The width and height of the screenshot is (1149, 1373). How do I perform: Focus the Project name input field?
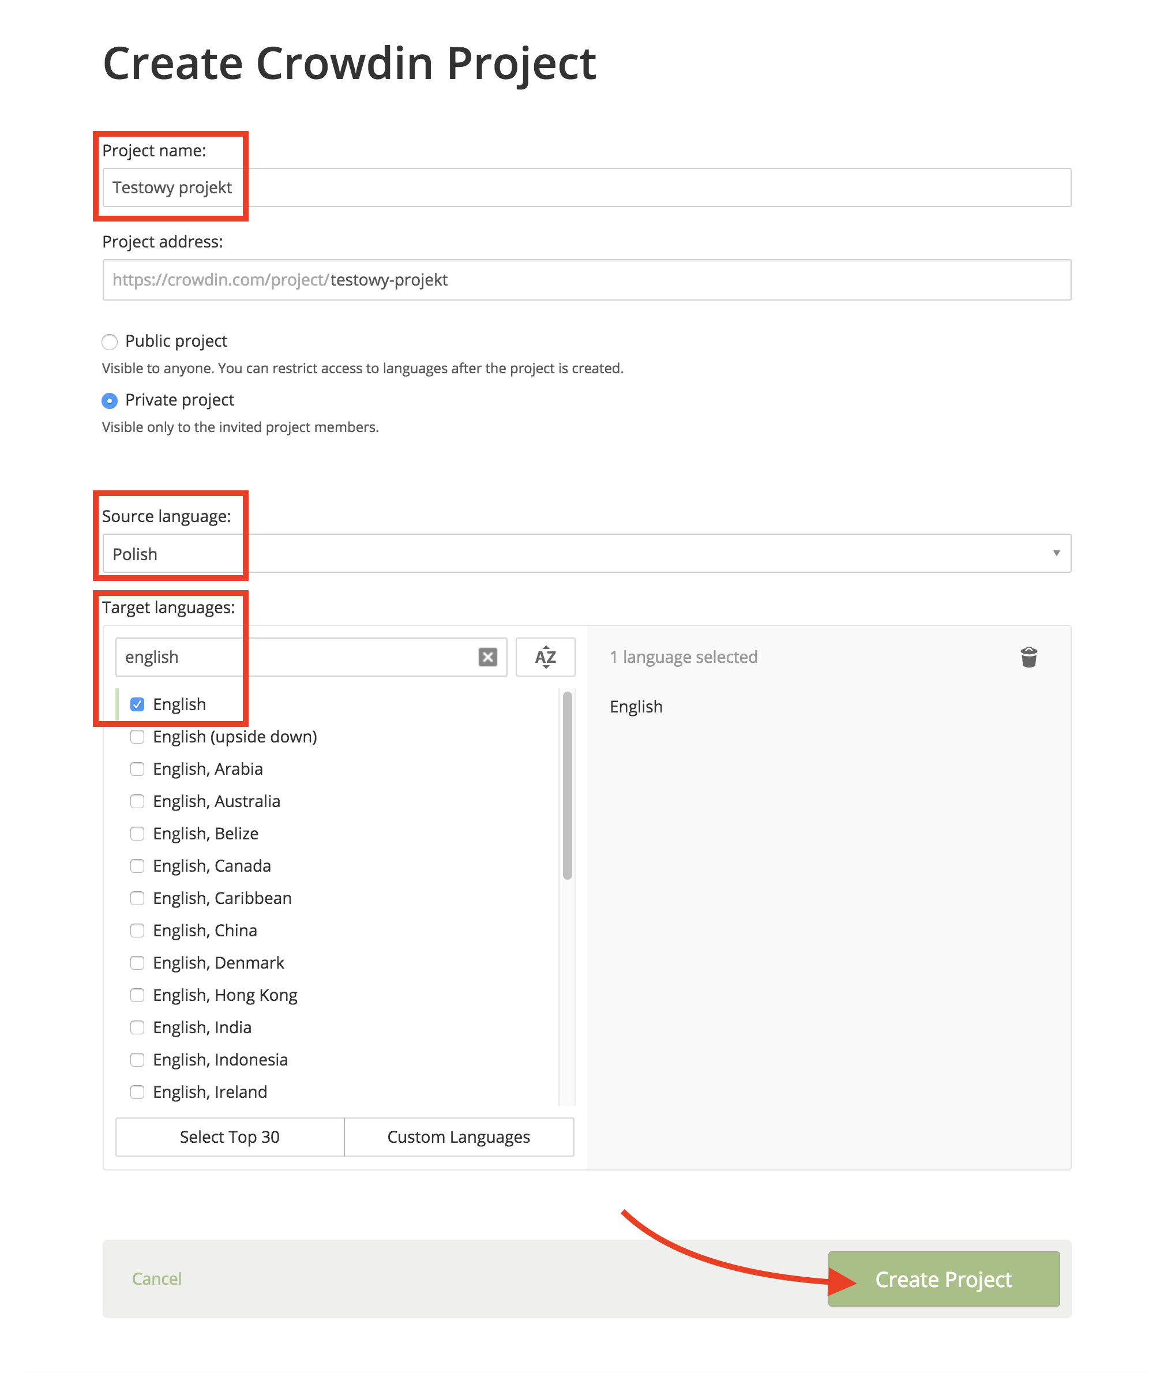[x=588, y=187]
